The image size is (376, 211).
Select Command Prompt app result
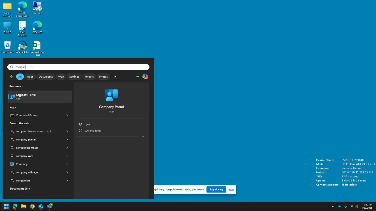coord(36,115)
